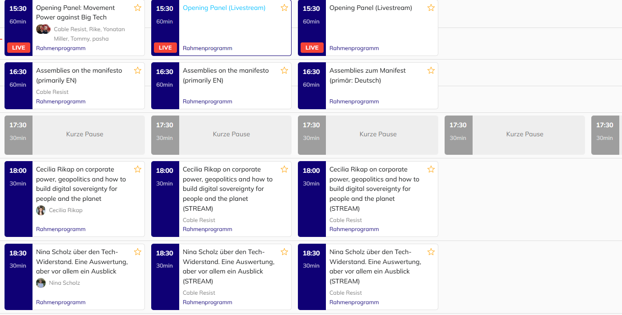
Task: Star the "Assemblies zum Manifest (primär: Deutsch)" session
Action: [431, 70]
